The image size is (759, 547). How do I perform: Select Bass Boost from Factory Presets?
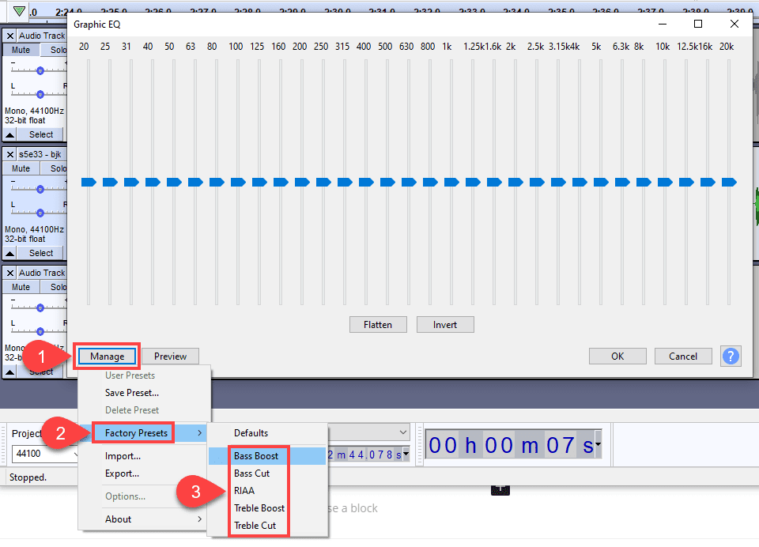[259, 456]
